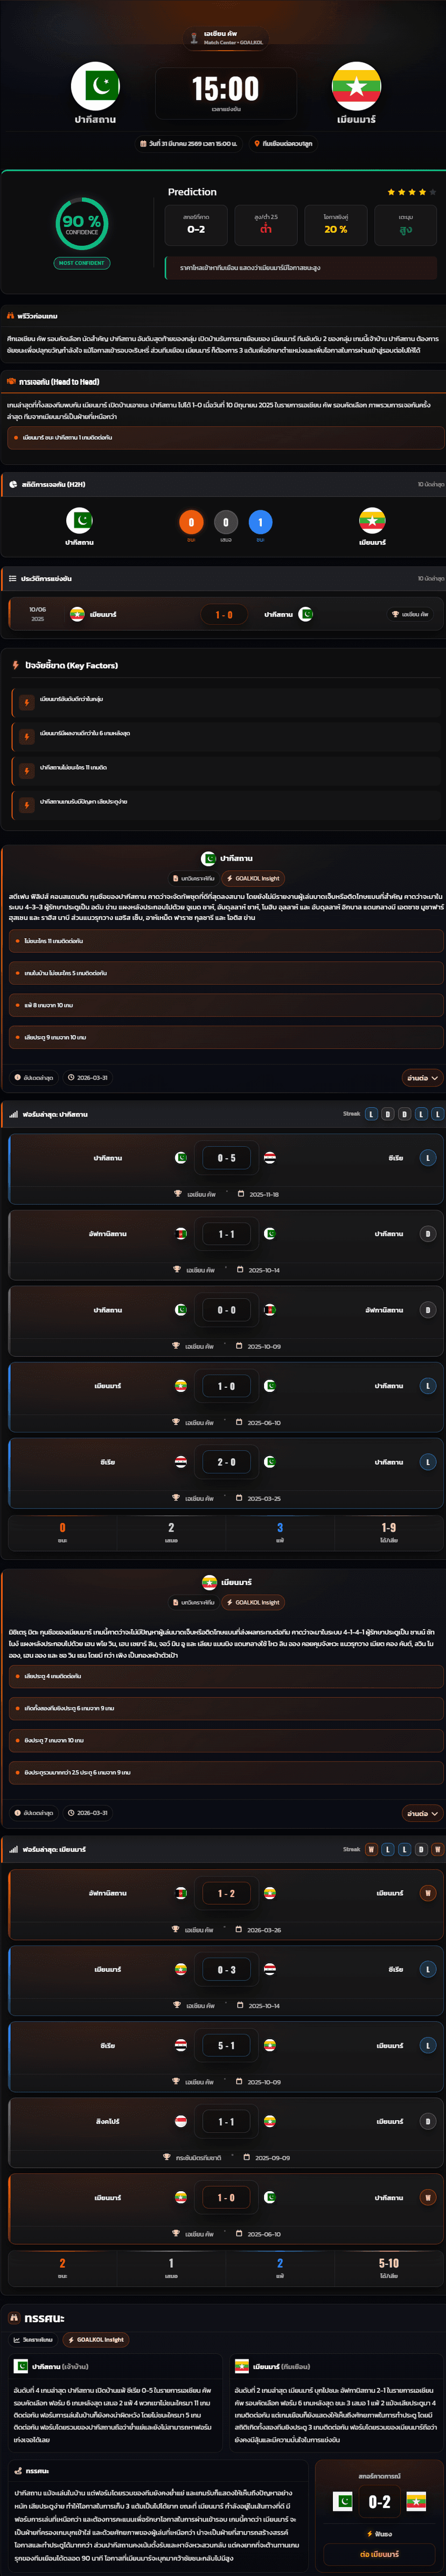Viewport: 446px width, 2576px height.
Task: Click the Myanmar flag in the match header
Action: pyautogui.click(x=356, y=86)
